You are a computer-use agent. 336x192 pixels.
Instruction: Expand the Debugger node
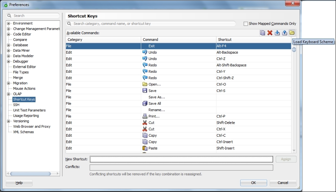(8, 61)
